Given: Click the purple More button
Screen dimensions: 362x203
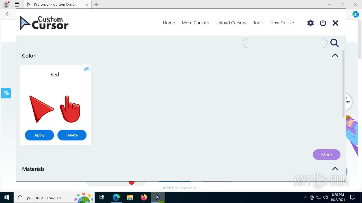Looking at the screenshot, I should 327,155.
